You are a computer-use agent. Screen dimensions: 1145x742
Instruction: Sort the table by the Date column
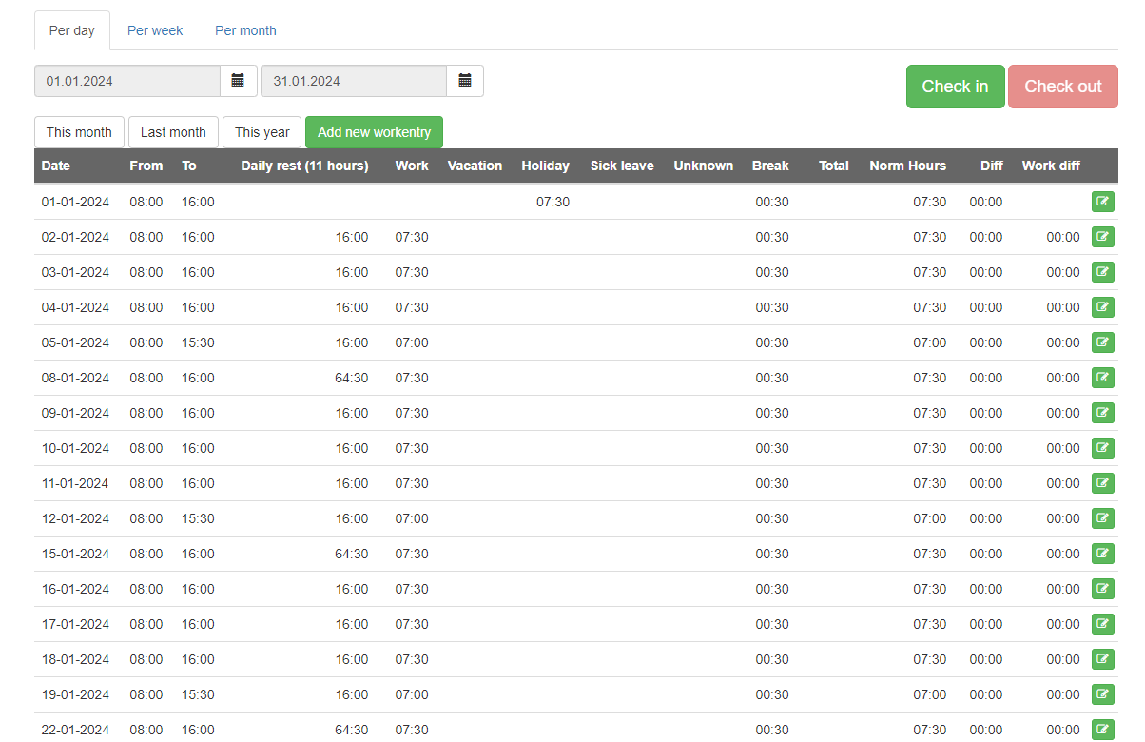click(x=55, y=166)
